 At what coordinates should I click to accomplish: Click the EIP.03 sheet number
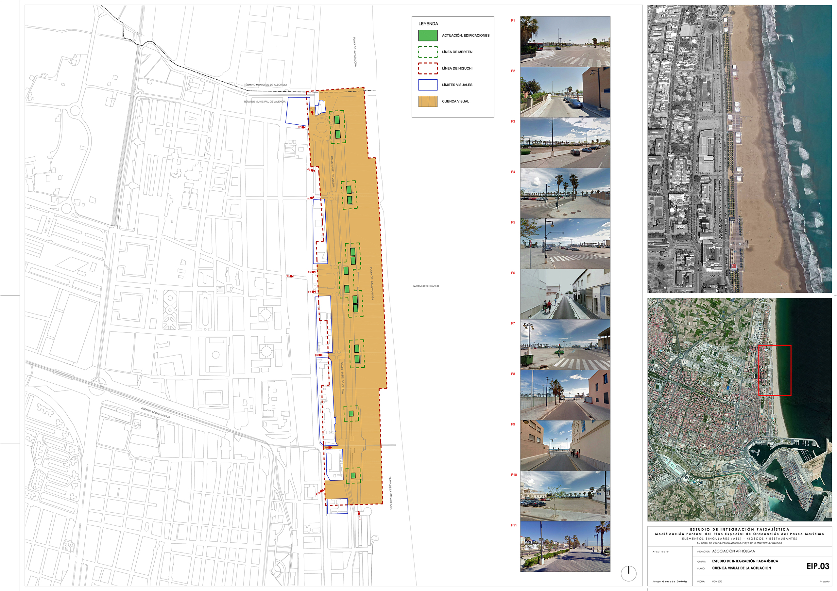pyautogui.click(x=818, y=566)
